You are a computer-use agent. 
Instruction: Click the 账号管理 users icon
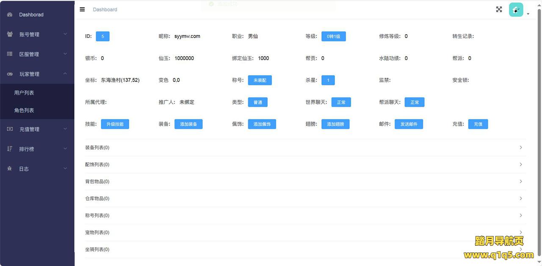(10, 35)
